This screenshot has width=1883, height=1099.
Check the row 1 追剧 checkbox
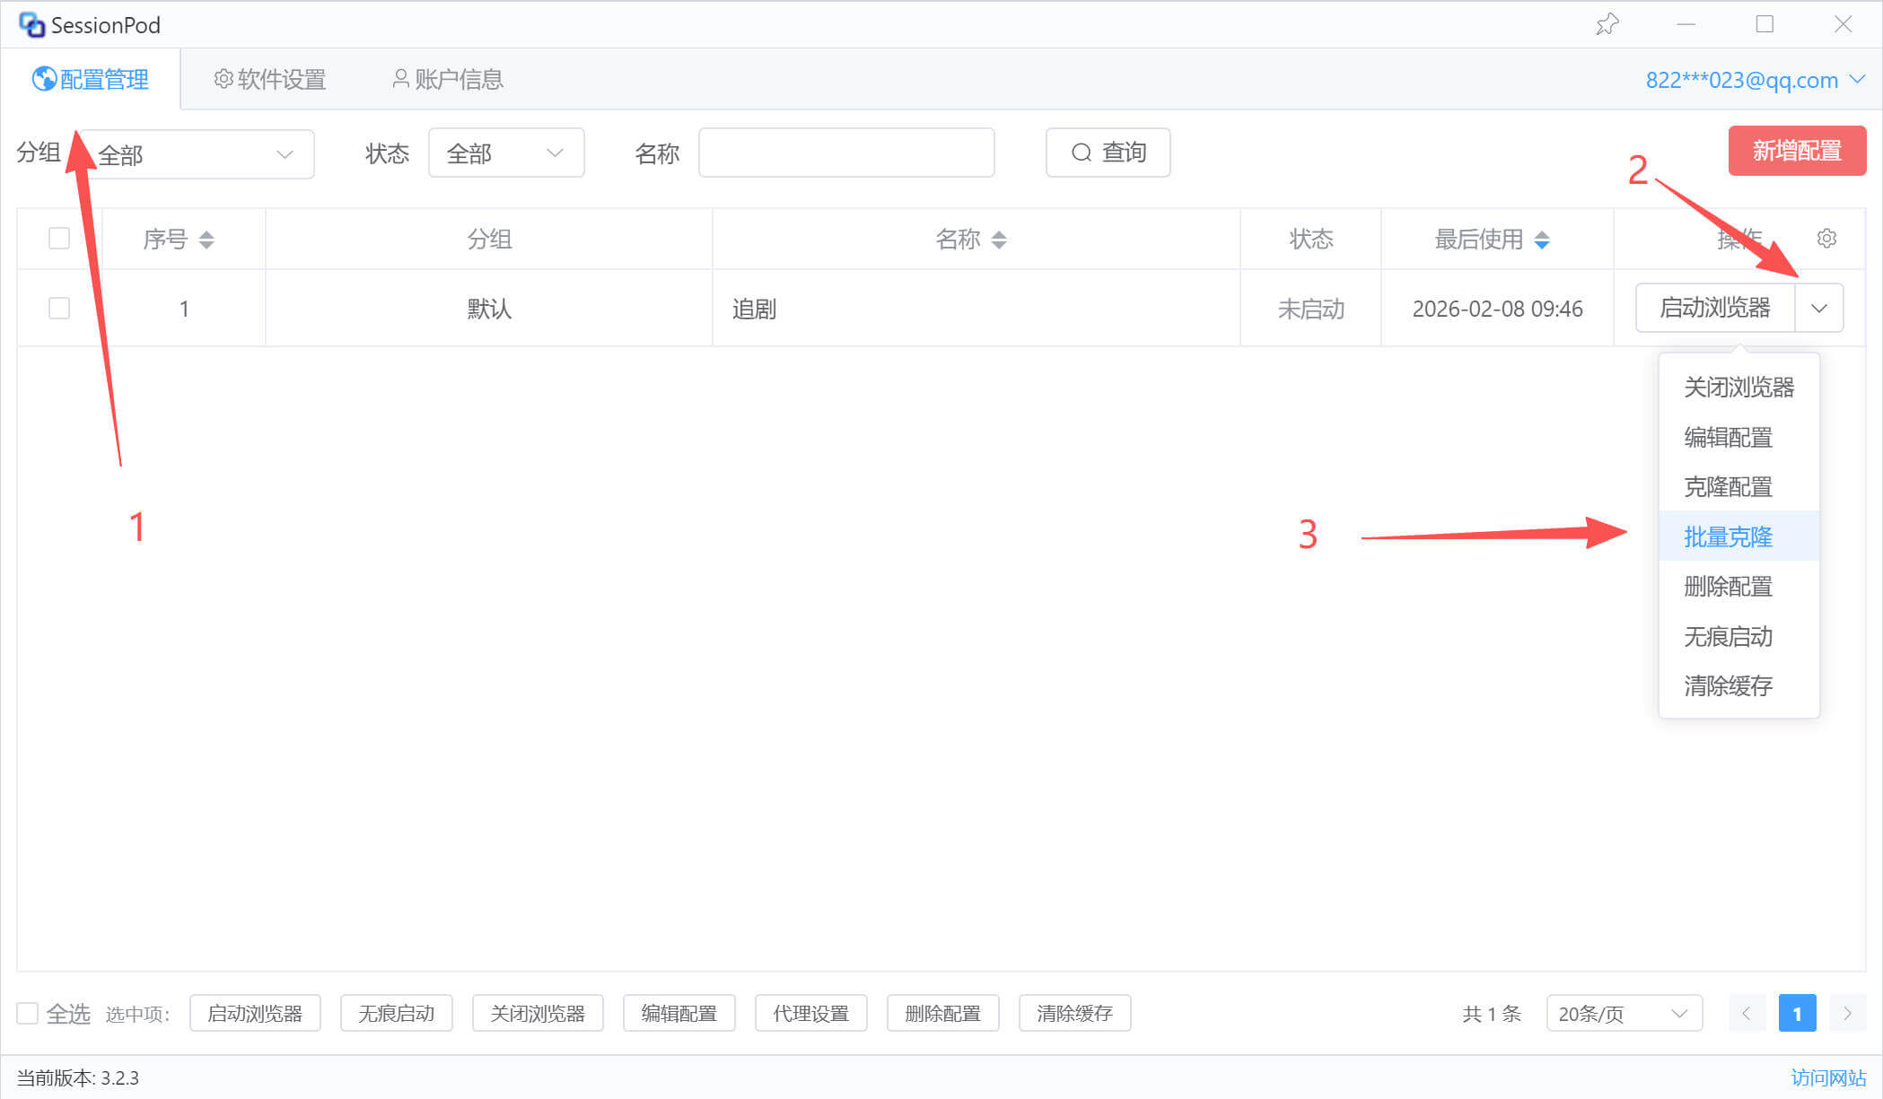(59, 309)
